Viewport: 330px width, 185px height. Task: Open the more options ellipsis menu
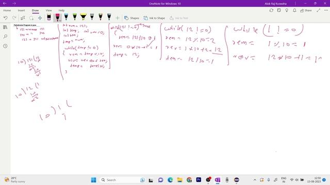point(326,10)
